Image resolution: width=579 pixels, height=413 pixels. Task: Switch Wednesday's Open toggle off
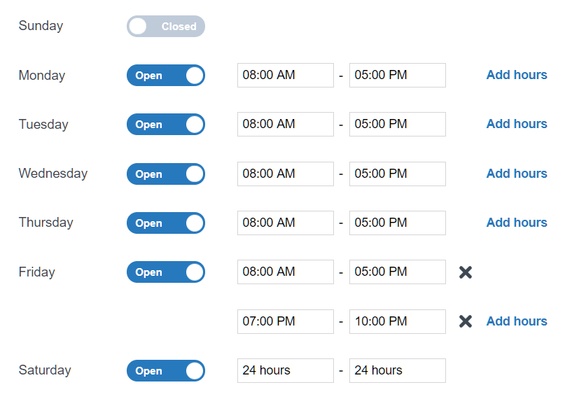165,174
